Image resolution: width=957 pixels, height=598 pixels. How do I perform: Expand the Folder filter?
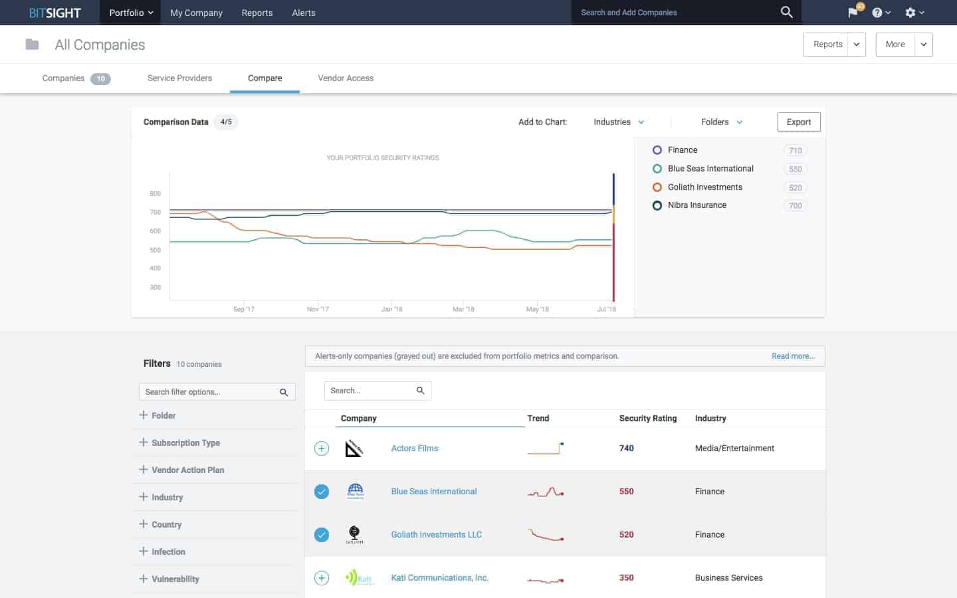pyautogui.click(x=157, y=416)
